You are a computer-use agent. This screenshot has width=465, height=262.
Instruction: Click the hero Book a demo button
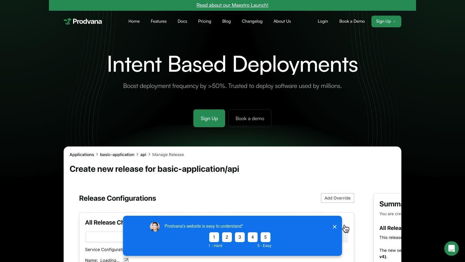(250, 118)
